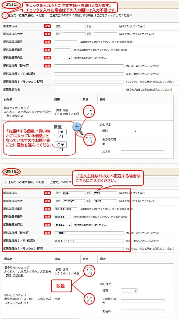Image resolution: width=179 pixels, height=319 pixels.
Task: Open しゃぶしゃぶセット quantity dropdown in お届け先2
Action: [89, 297]
